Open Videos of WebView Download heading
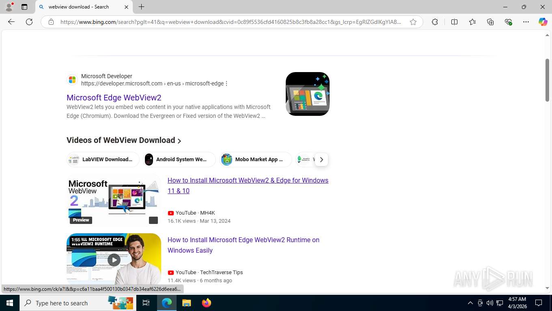The image size is (552, 311). (x=124, y=141)
